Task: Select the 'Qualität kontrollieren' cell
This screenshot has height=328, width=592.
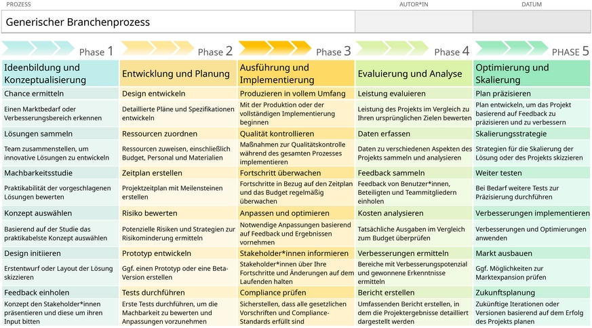Action: click(296, 134)
